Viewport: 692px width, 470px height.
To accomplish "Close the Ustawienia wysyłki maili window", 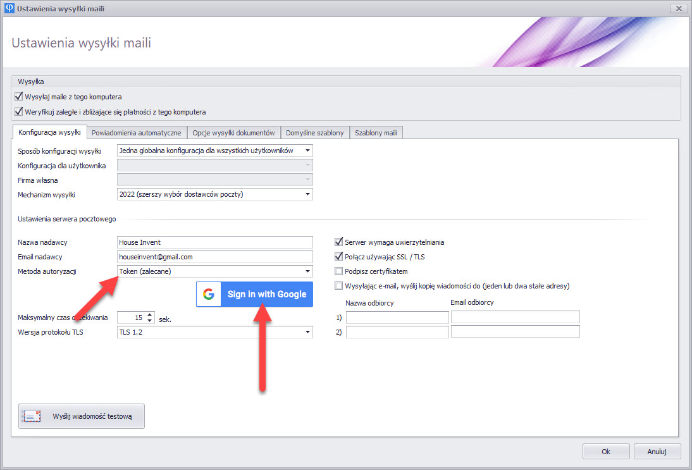I will pos(677,8).
